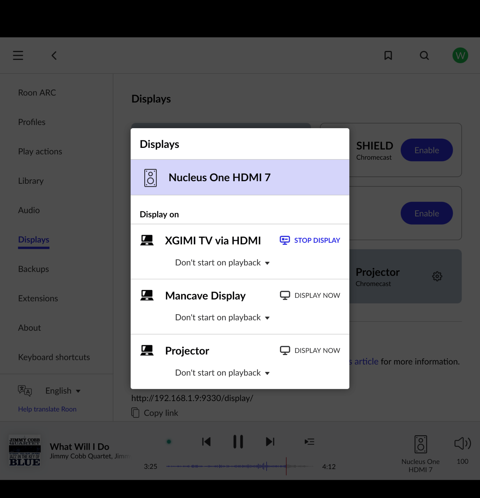This screenshot has height=498, width=480.
Task: Click the artist name Jimmy Cobb Quartet
Action: click(81, 456)
